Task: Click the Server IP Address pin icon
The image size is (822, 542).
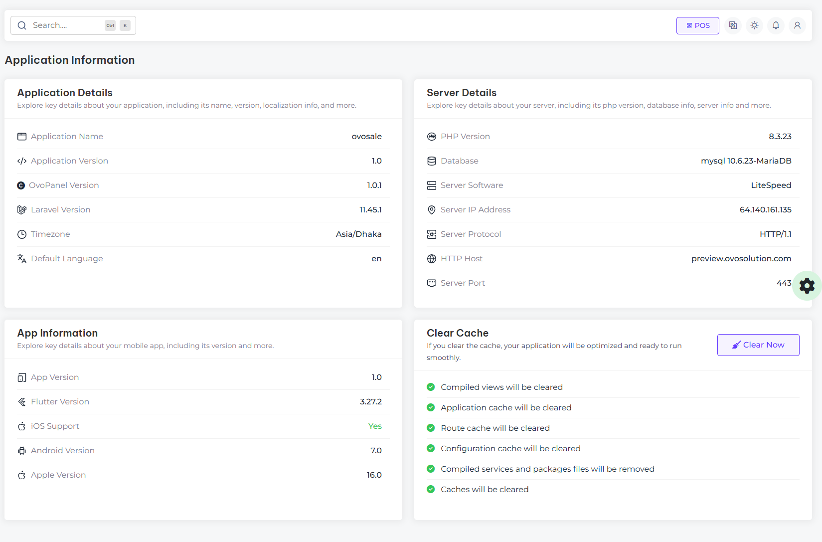Action: (432, 210)
